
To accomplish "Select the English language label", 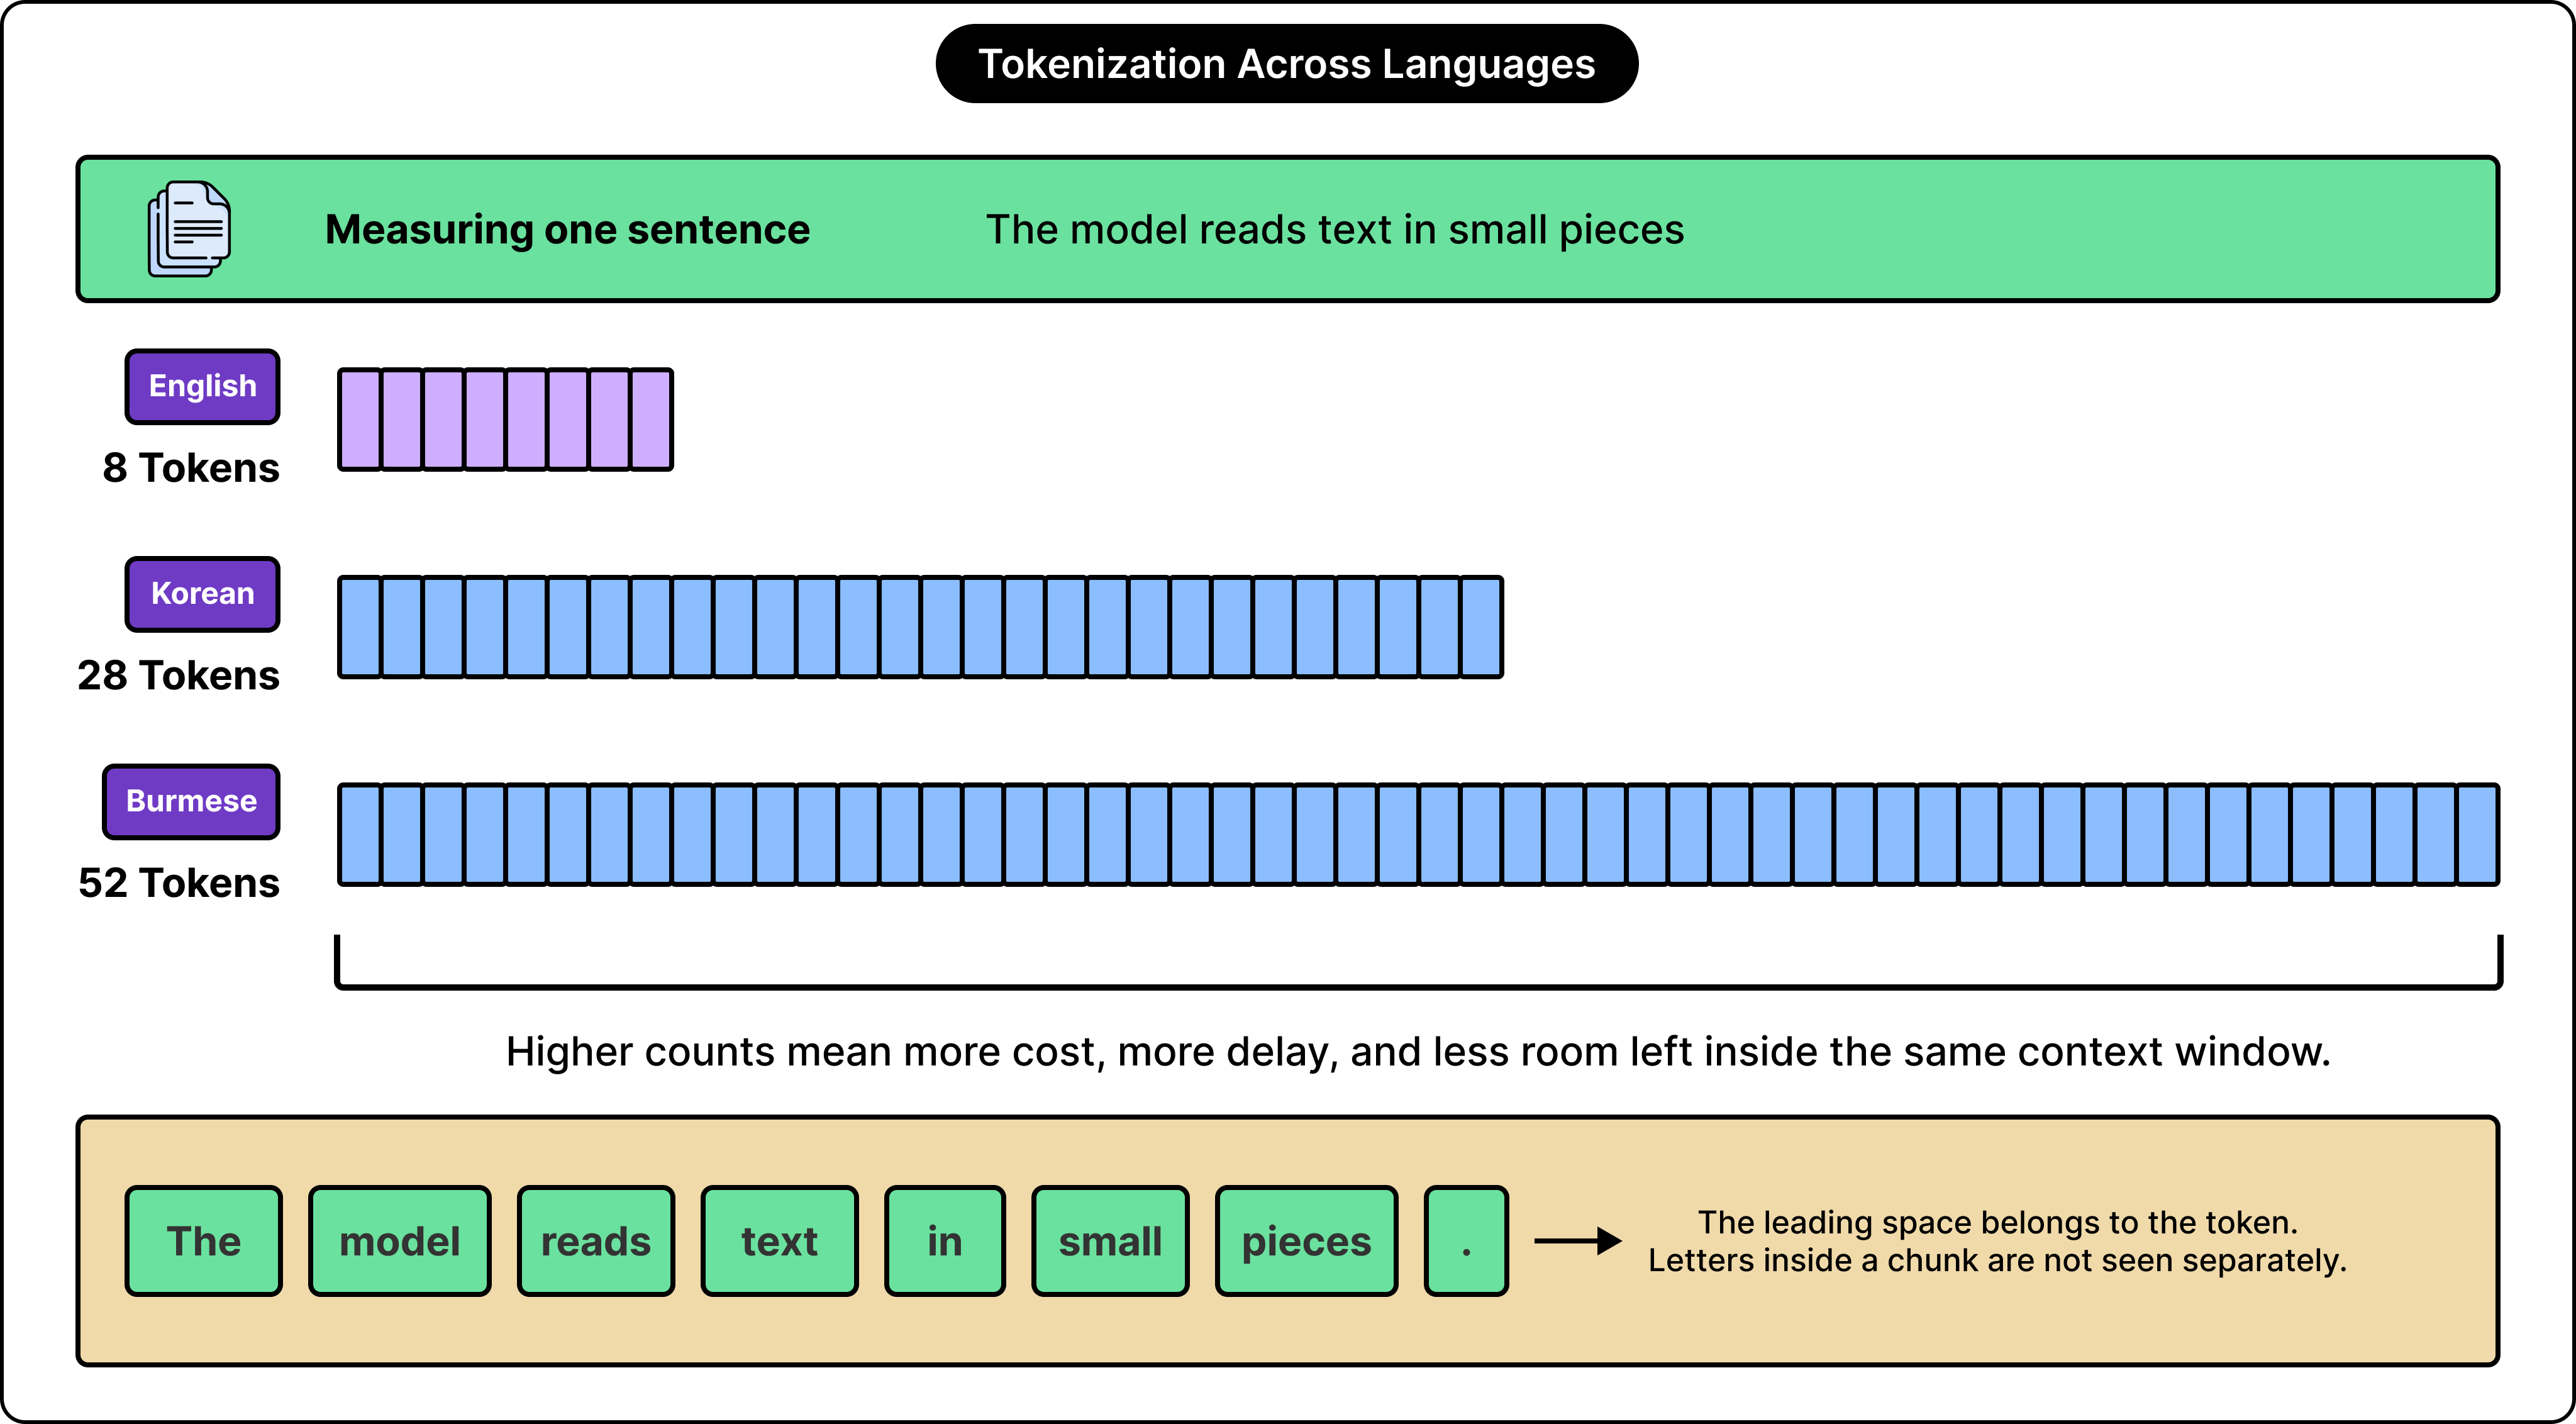I will click(202, 386).
